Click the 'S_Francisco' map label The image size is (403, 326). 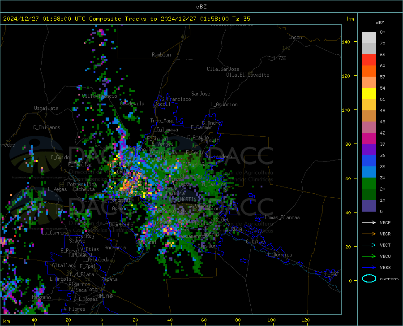coord(176,99)
